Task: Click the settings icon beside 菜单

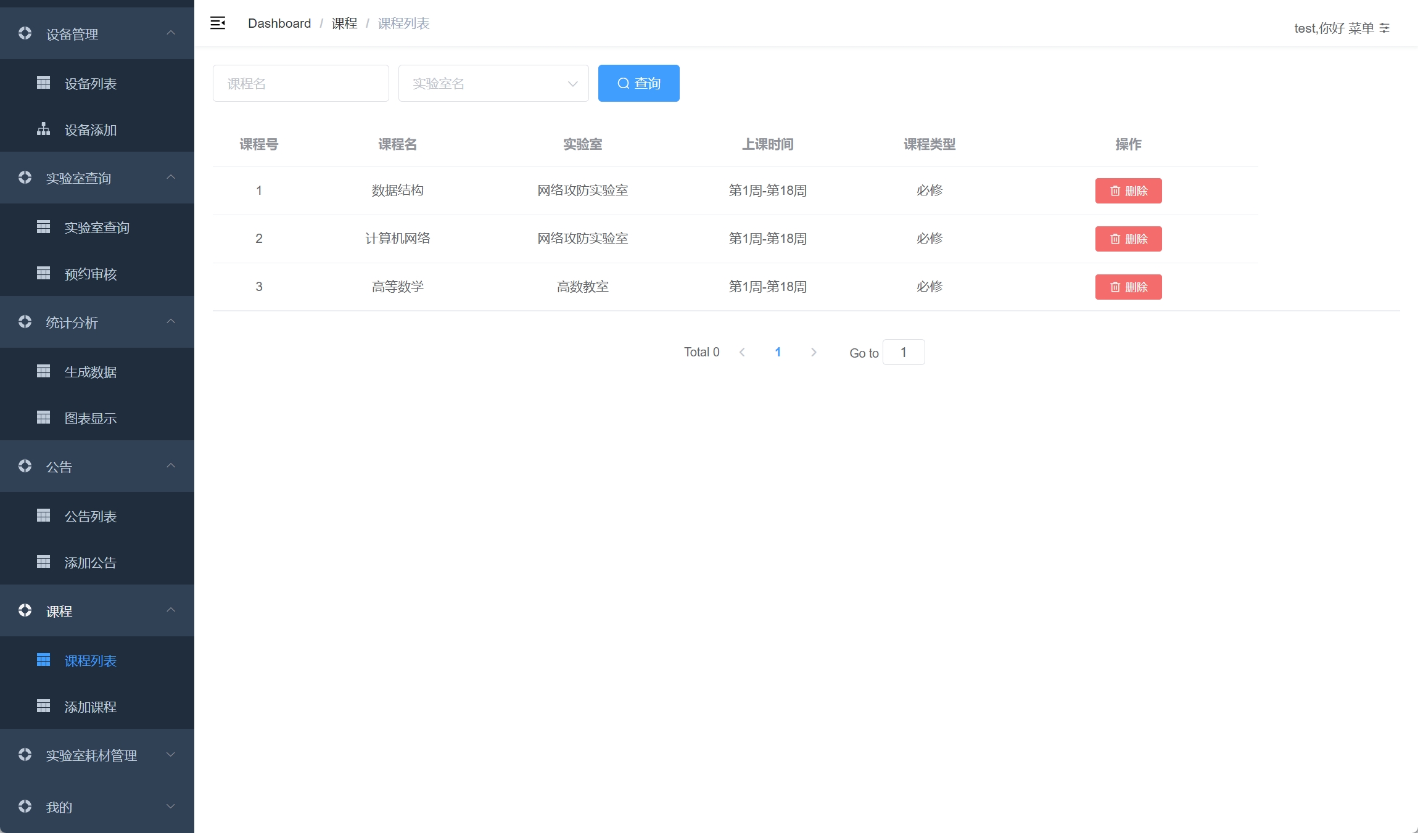Action: 1385,28
